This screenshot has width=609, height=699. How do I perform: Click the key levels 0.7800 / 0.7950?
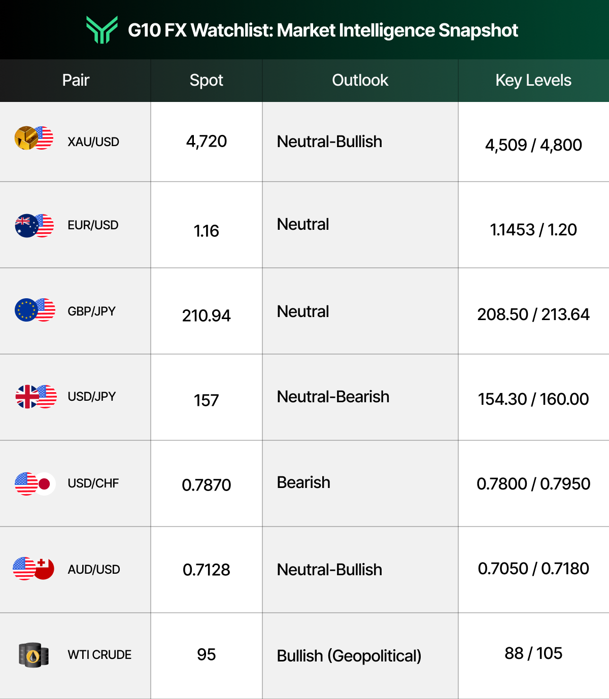(x=533, y=484)
